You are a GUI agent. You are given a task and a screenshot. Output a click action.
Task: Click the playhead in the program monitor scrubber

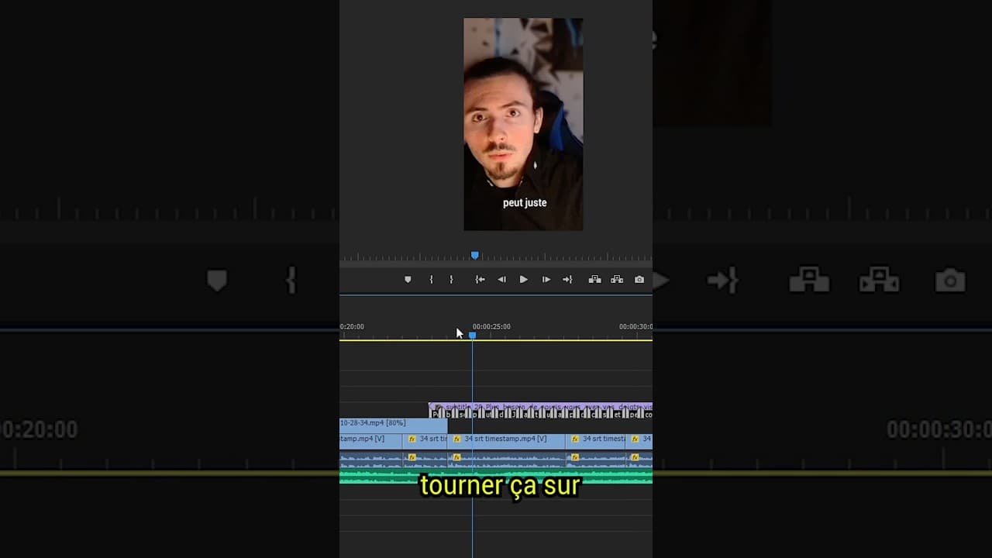[x=475, y=255]
